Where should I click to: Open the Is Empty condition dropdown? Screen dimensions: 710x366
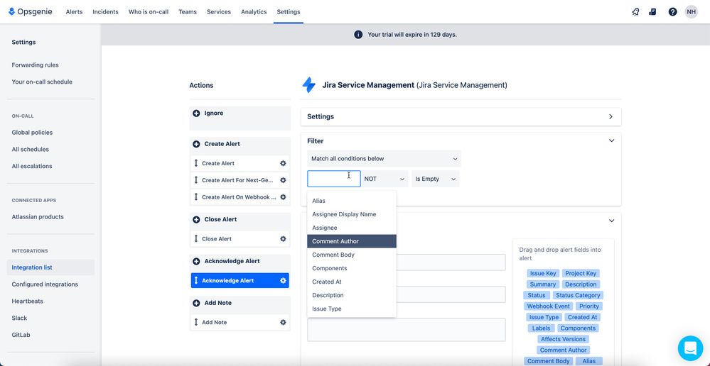[x=435, y=179]
